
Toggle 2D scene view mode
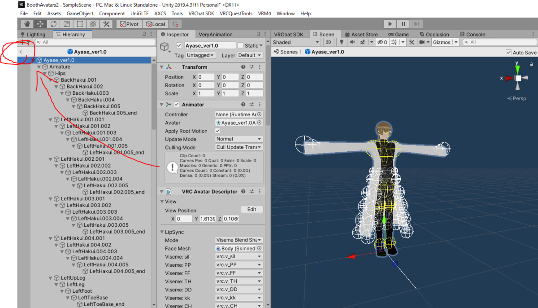(x=328, y=42)
